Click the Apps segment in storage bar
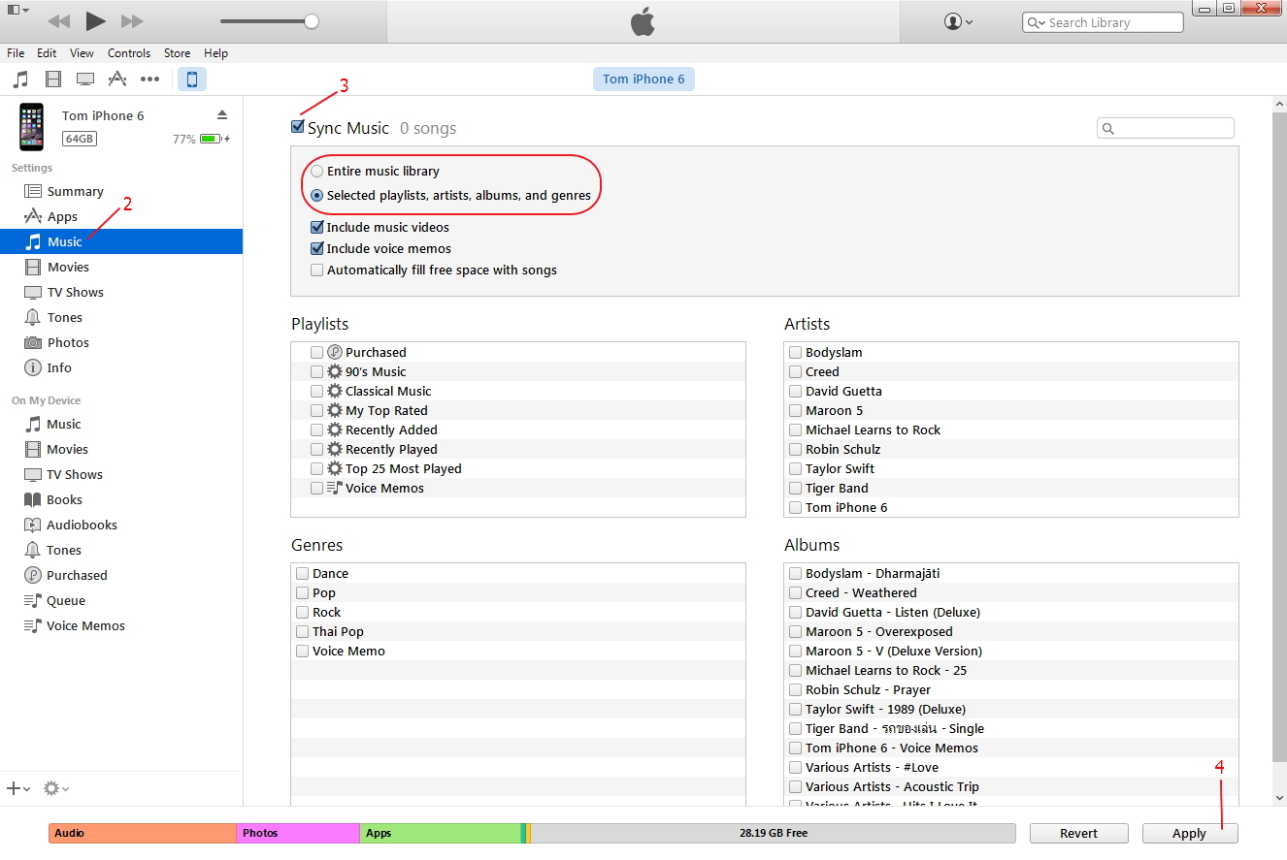1287x860 pixels. 440,833
